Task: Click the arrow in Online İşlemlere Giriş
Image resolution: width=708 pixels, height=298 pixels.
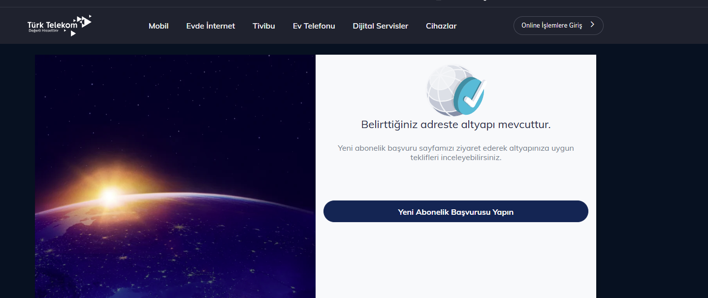Action: pos(592,25)
